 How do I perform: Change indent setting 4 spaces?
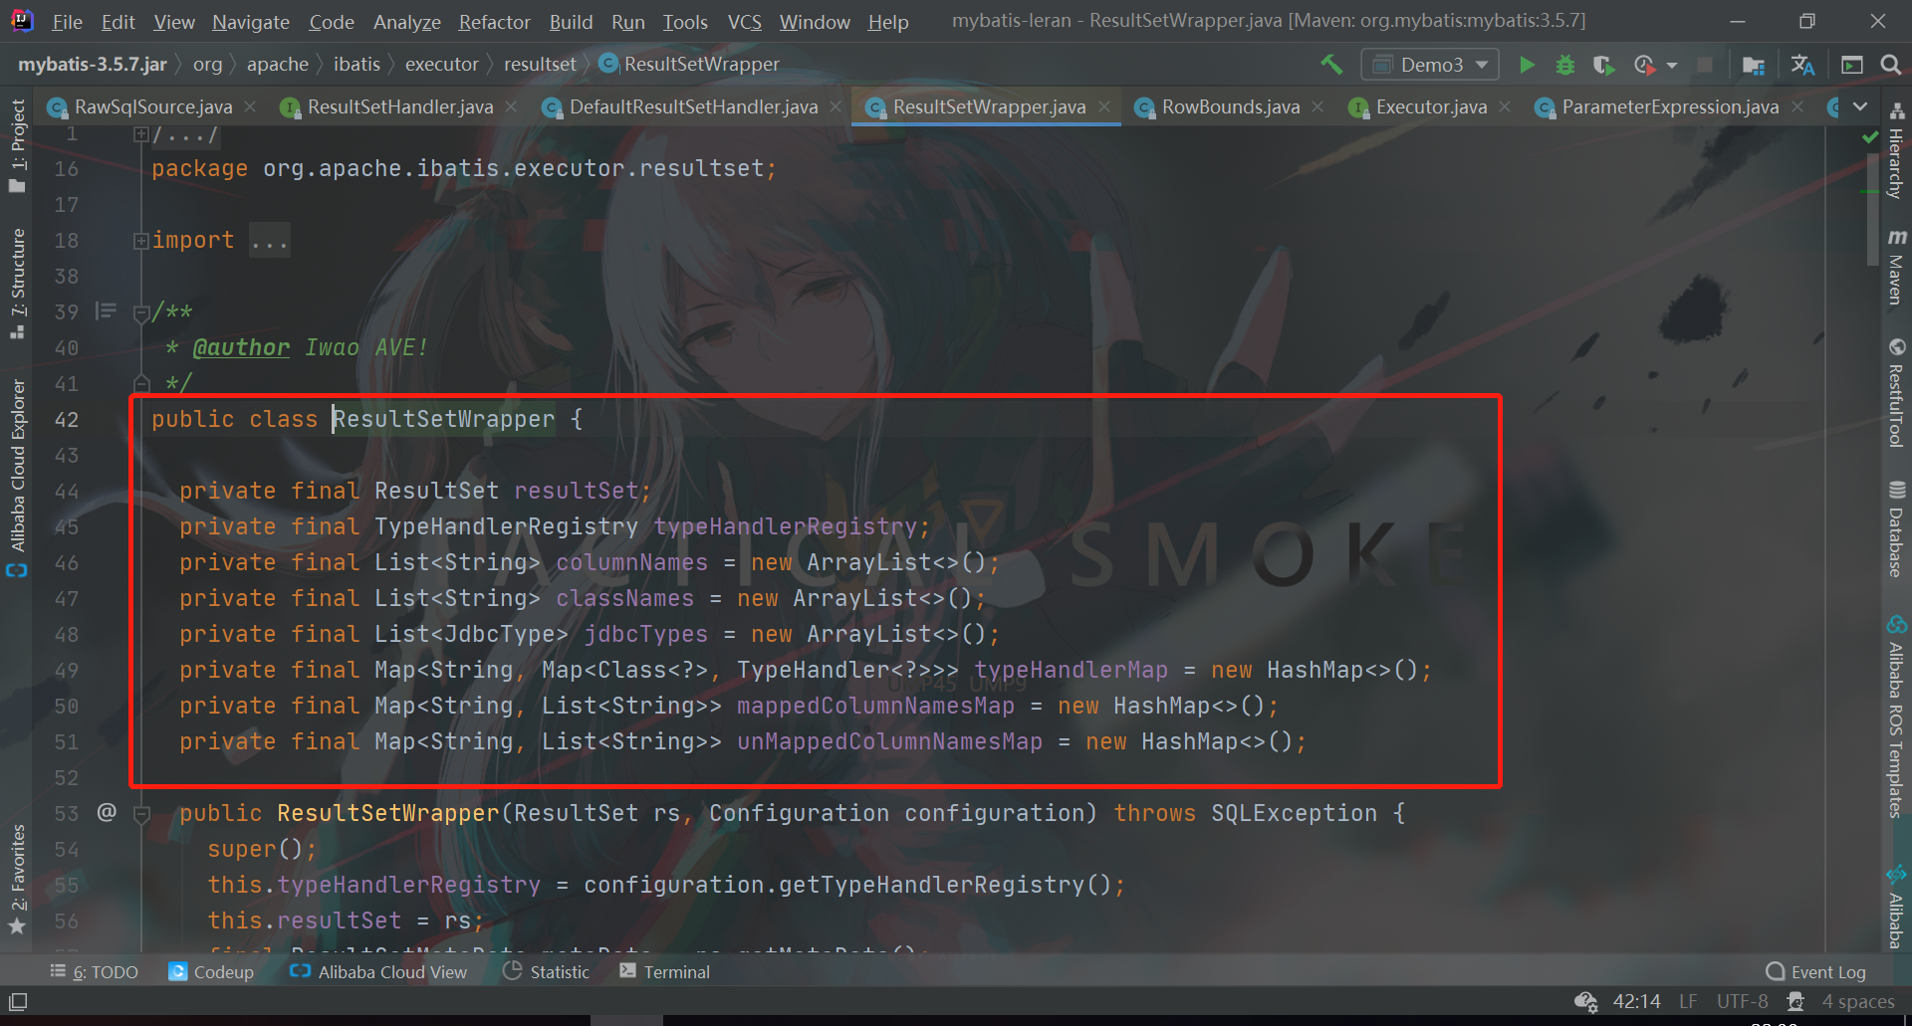pyautogui.click(x=1858, y=1002)
